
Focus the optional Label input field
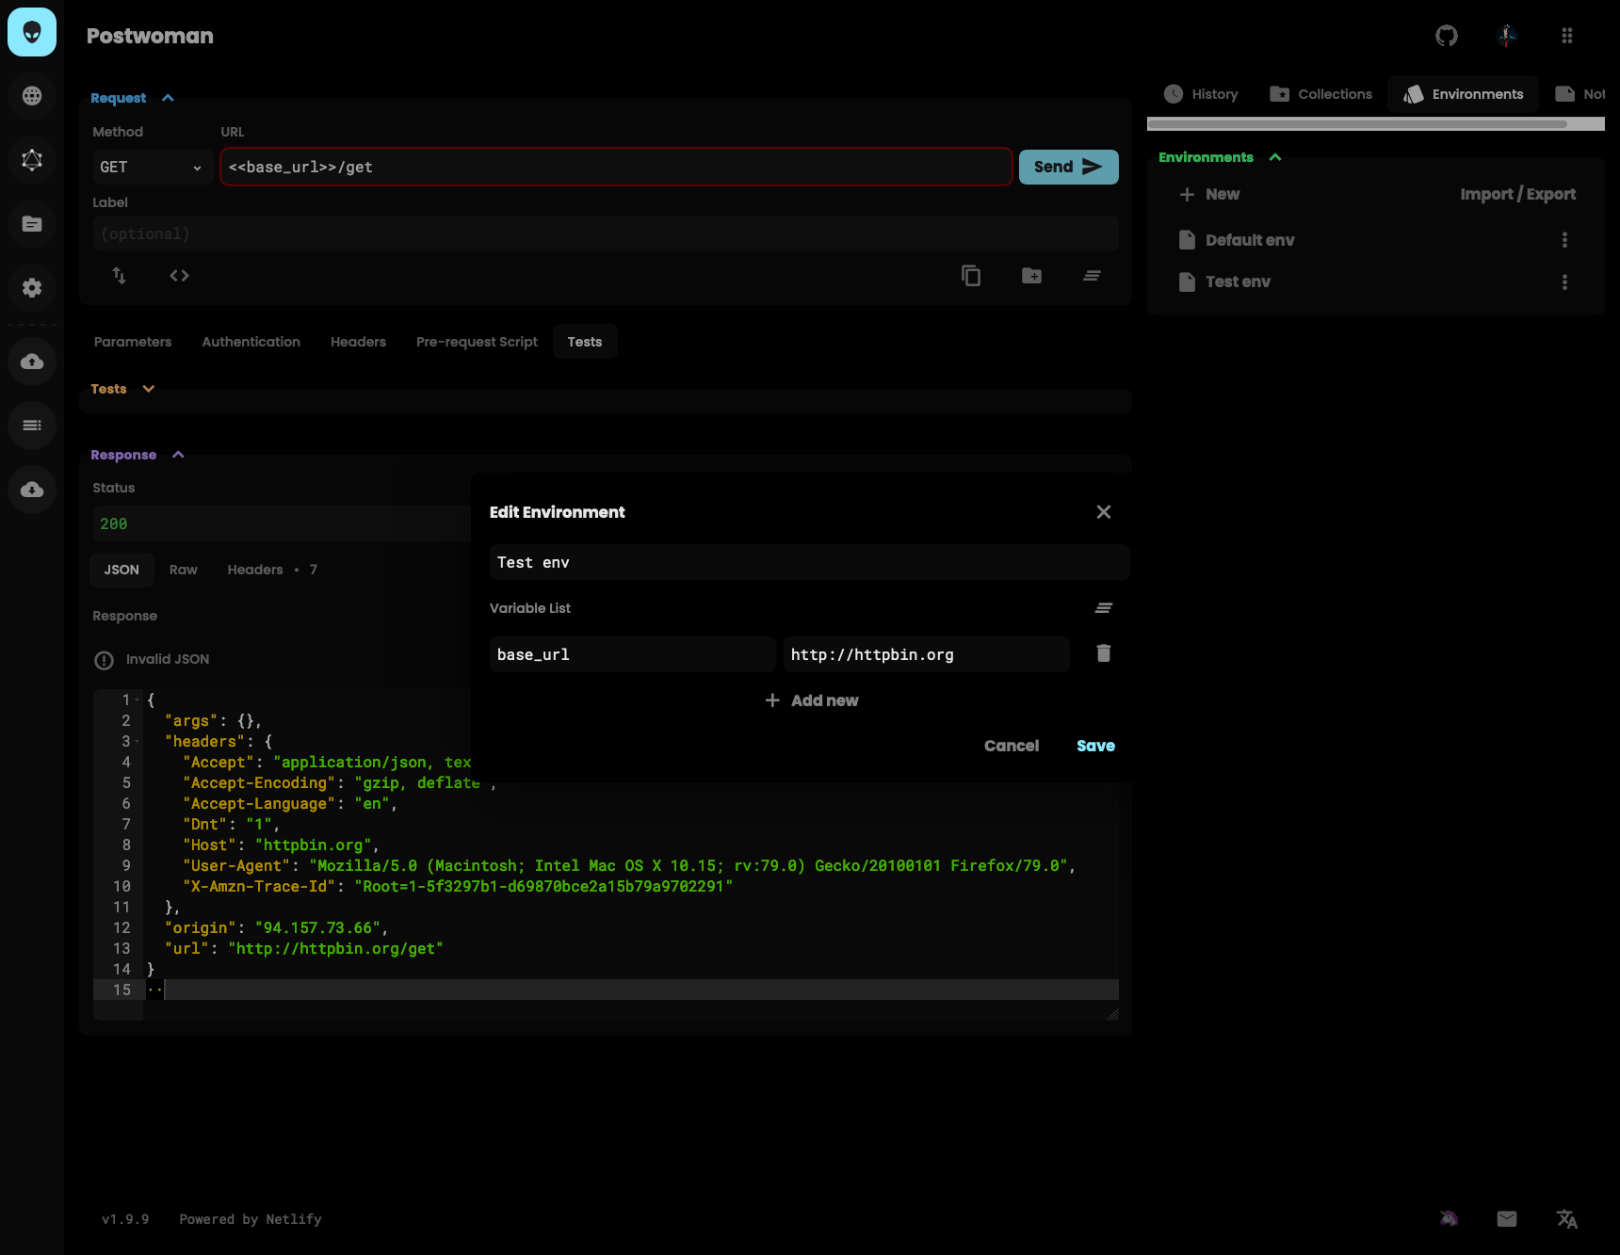pos(606,233)
